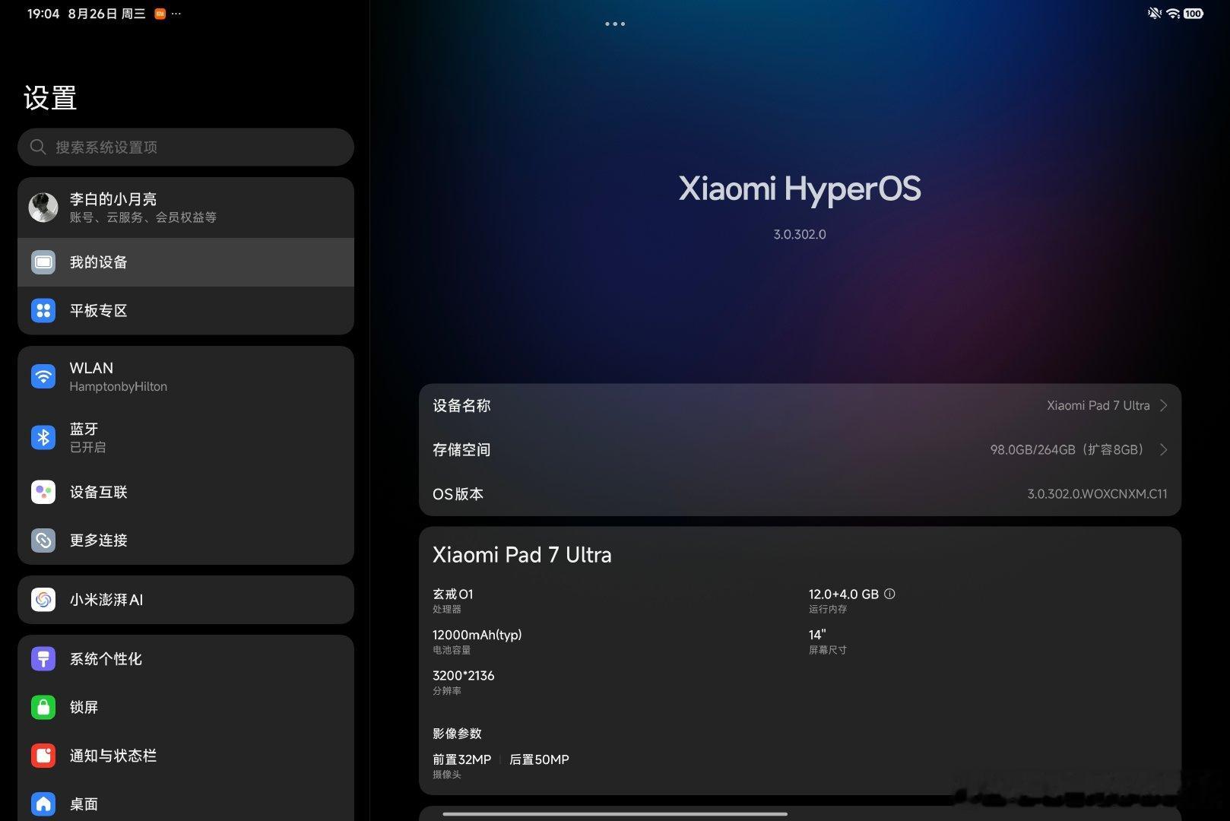Image resolution: width=1230 pixels, height=821 pixels.
Task: Tap the 12.0+4.0 GB memory text
Action: [x=844, y=594]
